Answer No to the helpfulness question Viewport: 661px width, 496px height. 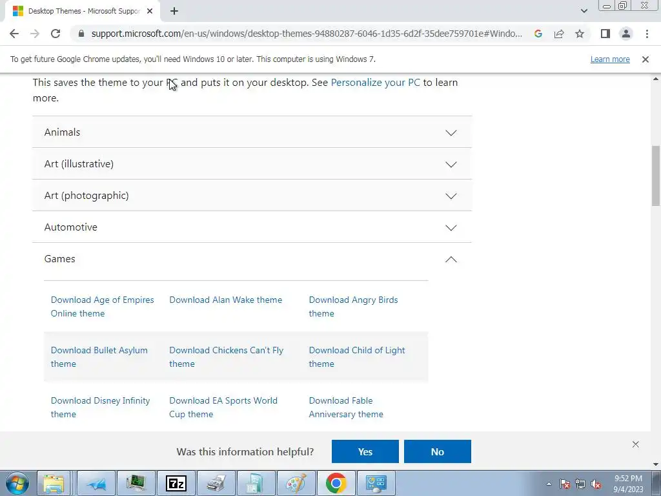438,451
